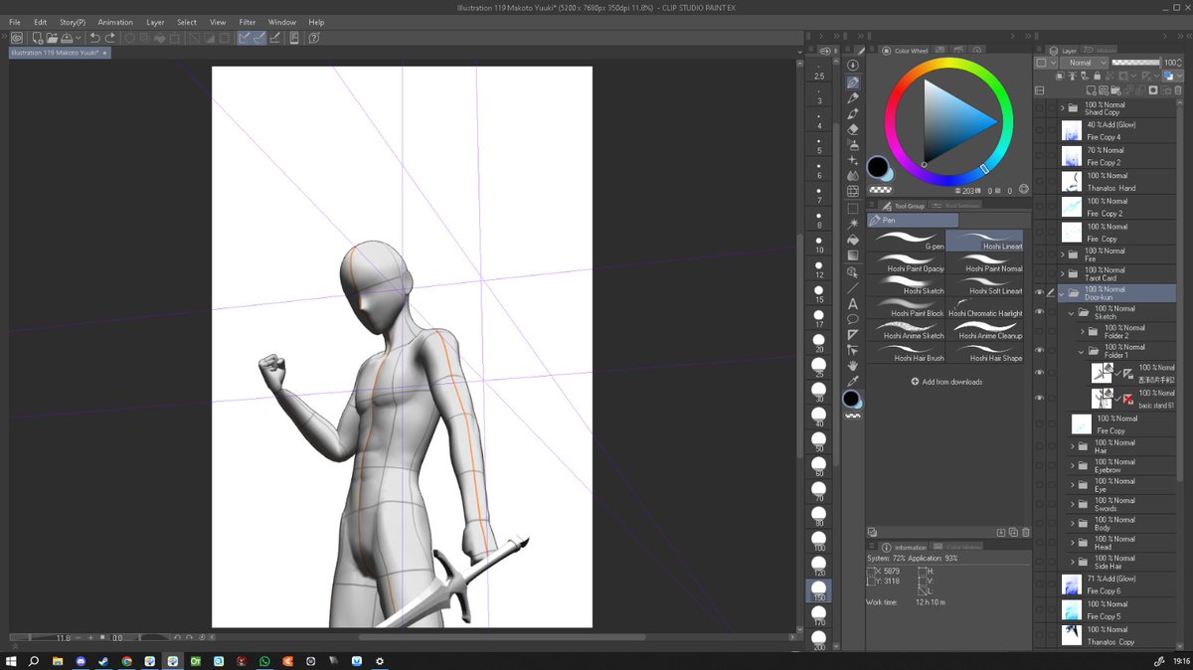This screenshot has width=1193, height=670.
Task: Select the Blend tool
Action: point(852,176)
